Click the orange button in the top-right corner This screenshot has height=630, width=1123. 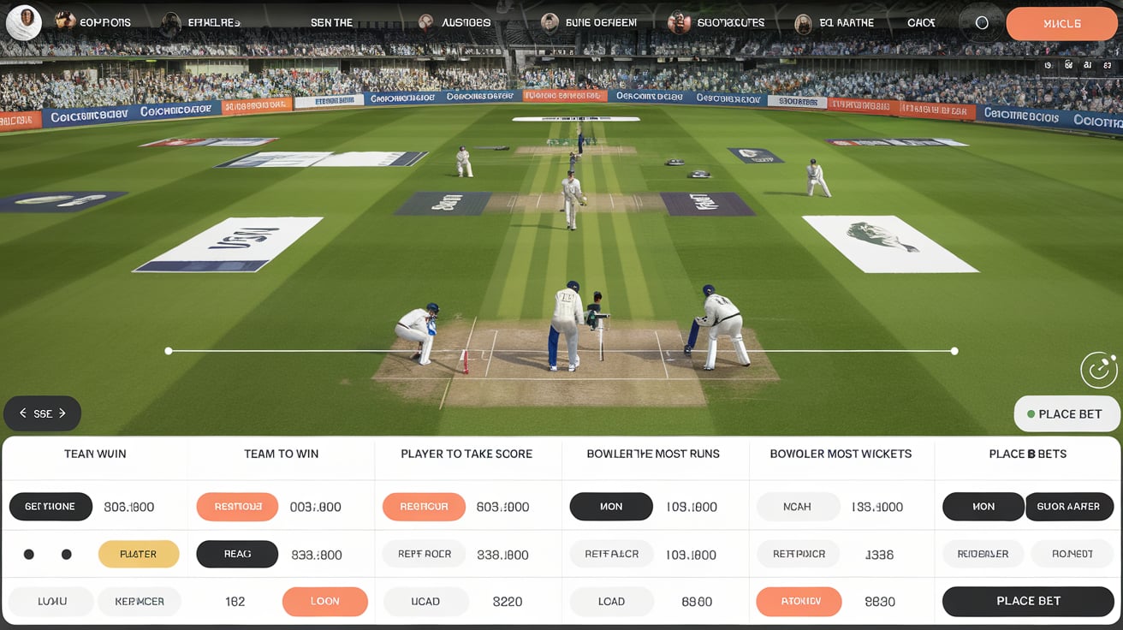[1061, 24]
